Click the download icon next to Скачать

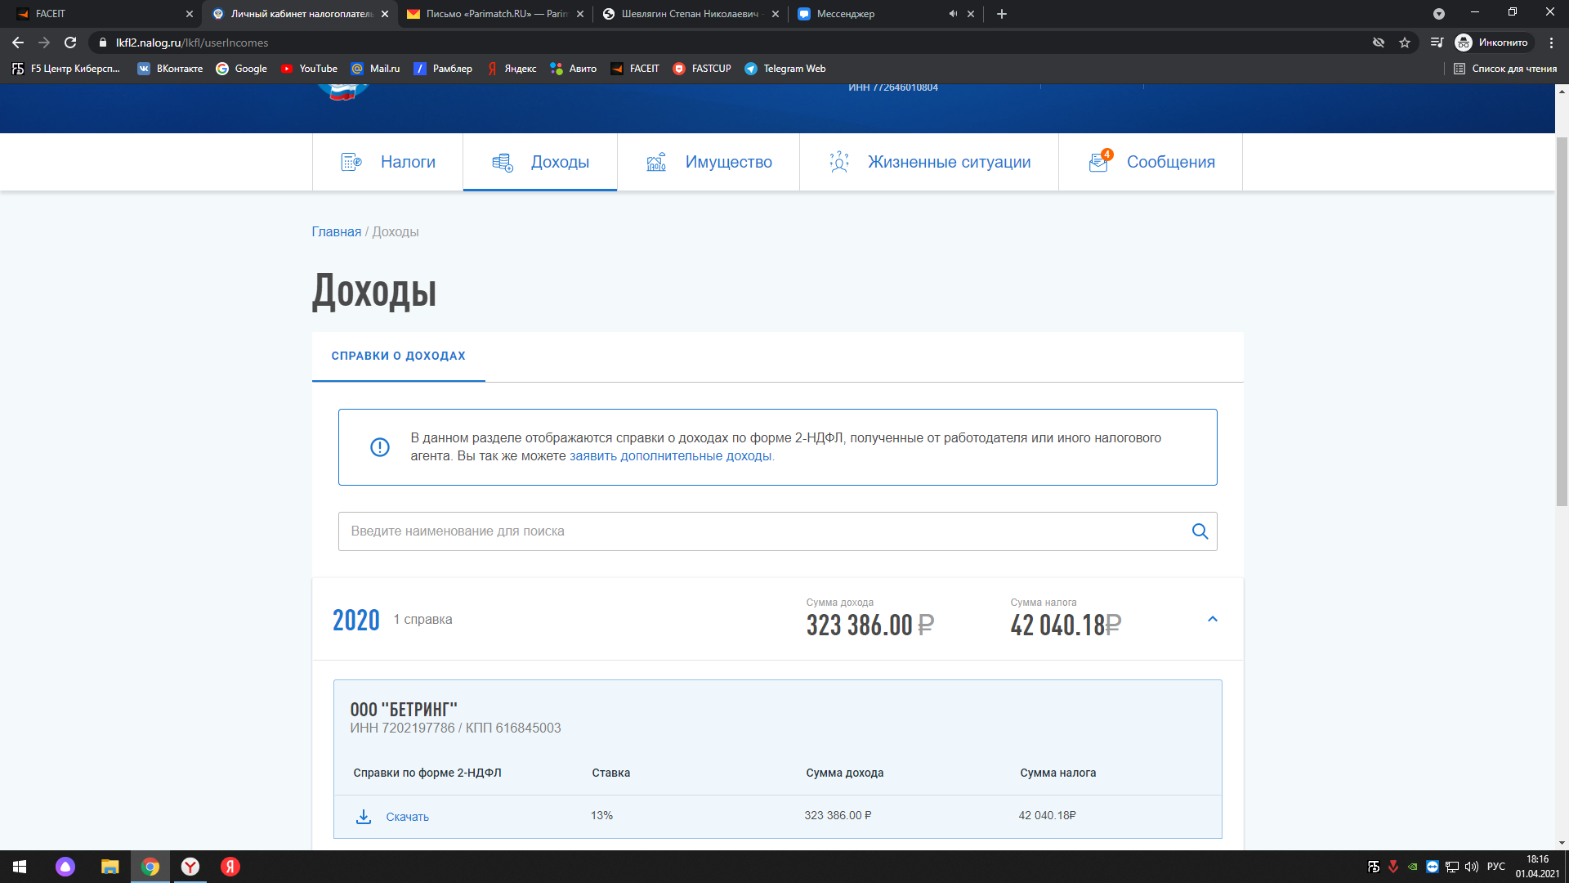[364, 816]
